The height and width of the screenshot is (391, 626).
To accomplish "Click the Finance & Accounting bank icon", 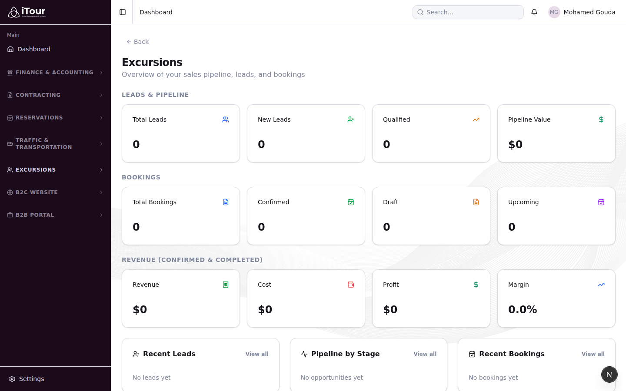I will pyautogui.click(x=10, y=73).
